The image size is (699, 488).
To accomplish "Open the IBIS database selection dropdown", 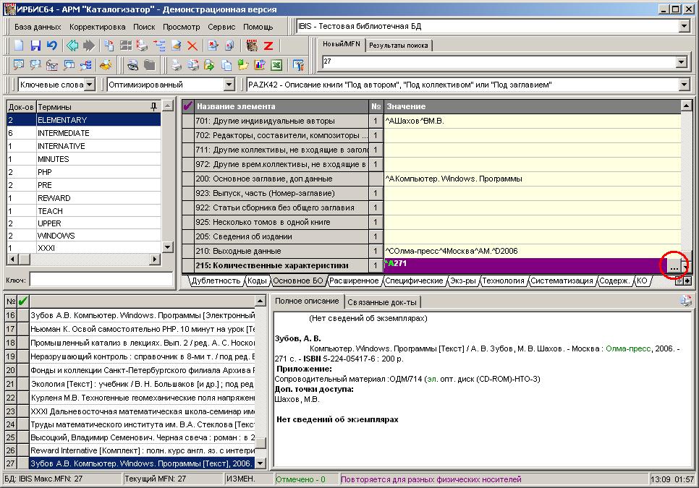I will tap(685, 26).
